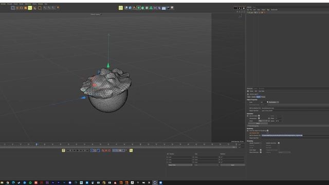Click the blue axis arrow handle

click(x=83, y=98)
